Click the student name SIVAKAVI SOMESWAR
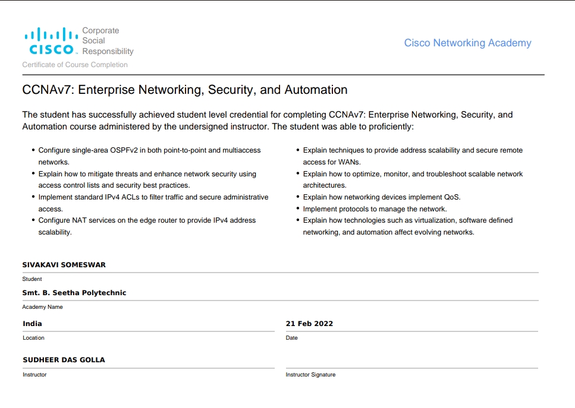This screenshot has width=575, height=408. [64, 265]
